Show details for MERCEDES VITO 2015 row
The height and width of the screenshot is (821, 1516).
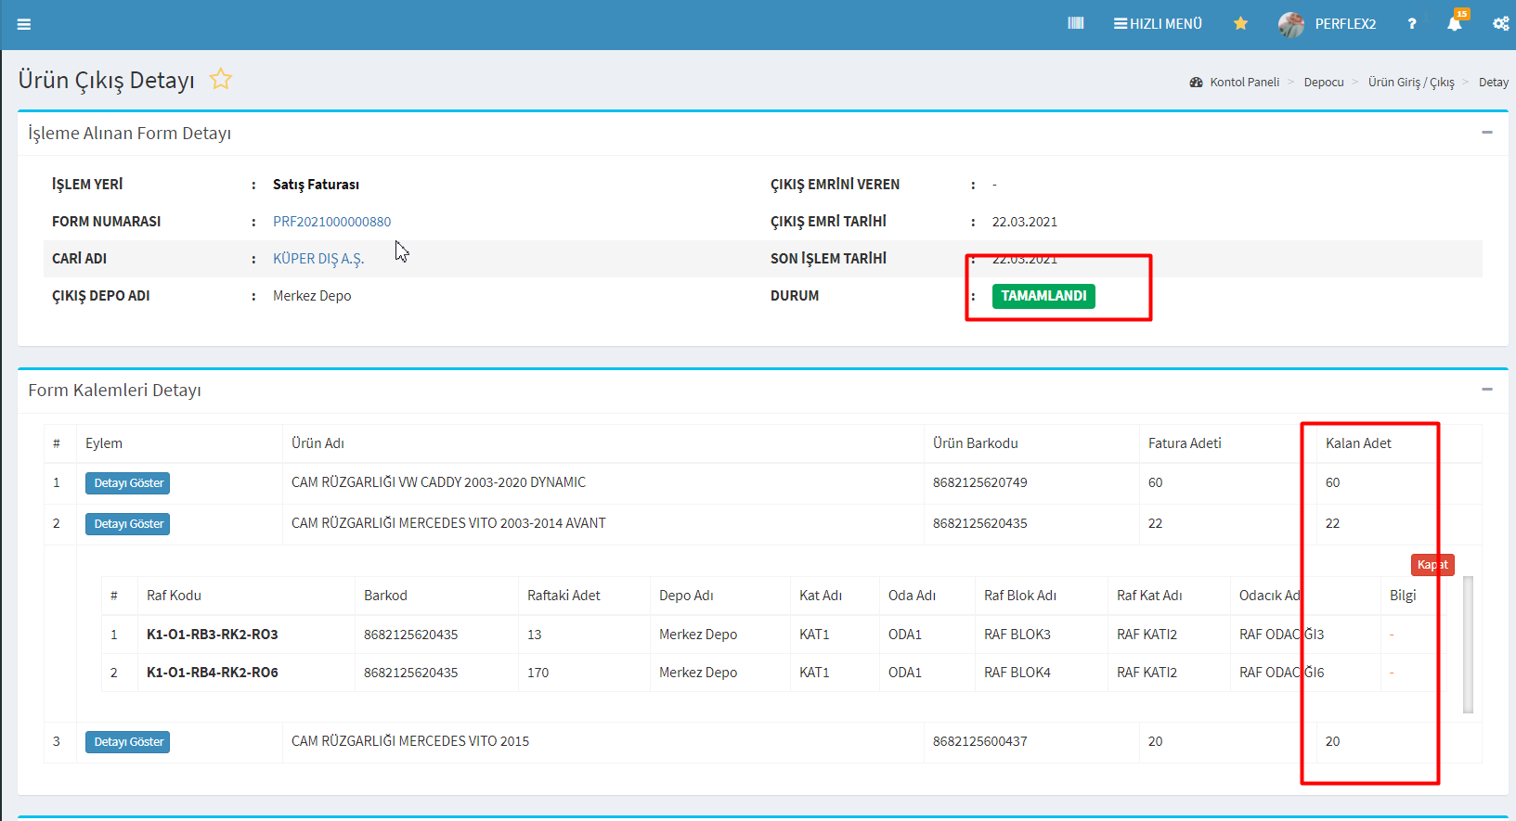(128, 742)
